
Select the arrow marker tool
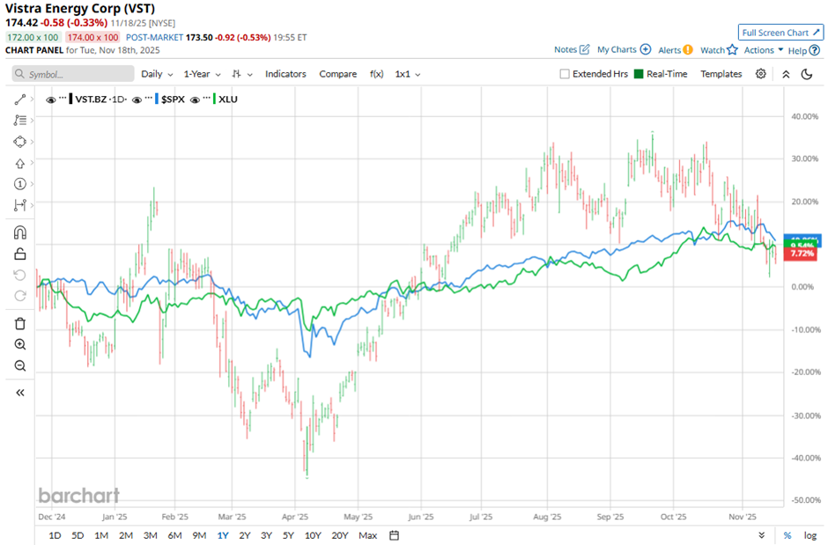pos(19,164)
